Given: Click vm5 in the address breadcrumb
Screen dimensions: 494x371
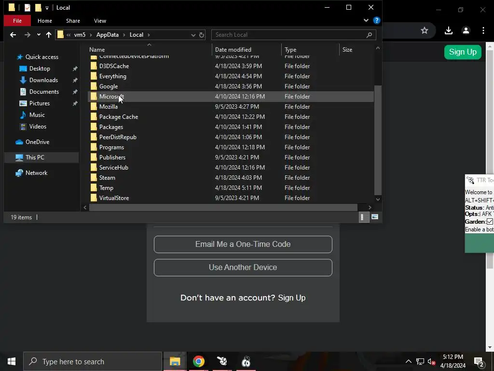Looking at the screenshot, I should tap(80, 35).
